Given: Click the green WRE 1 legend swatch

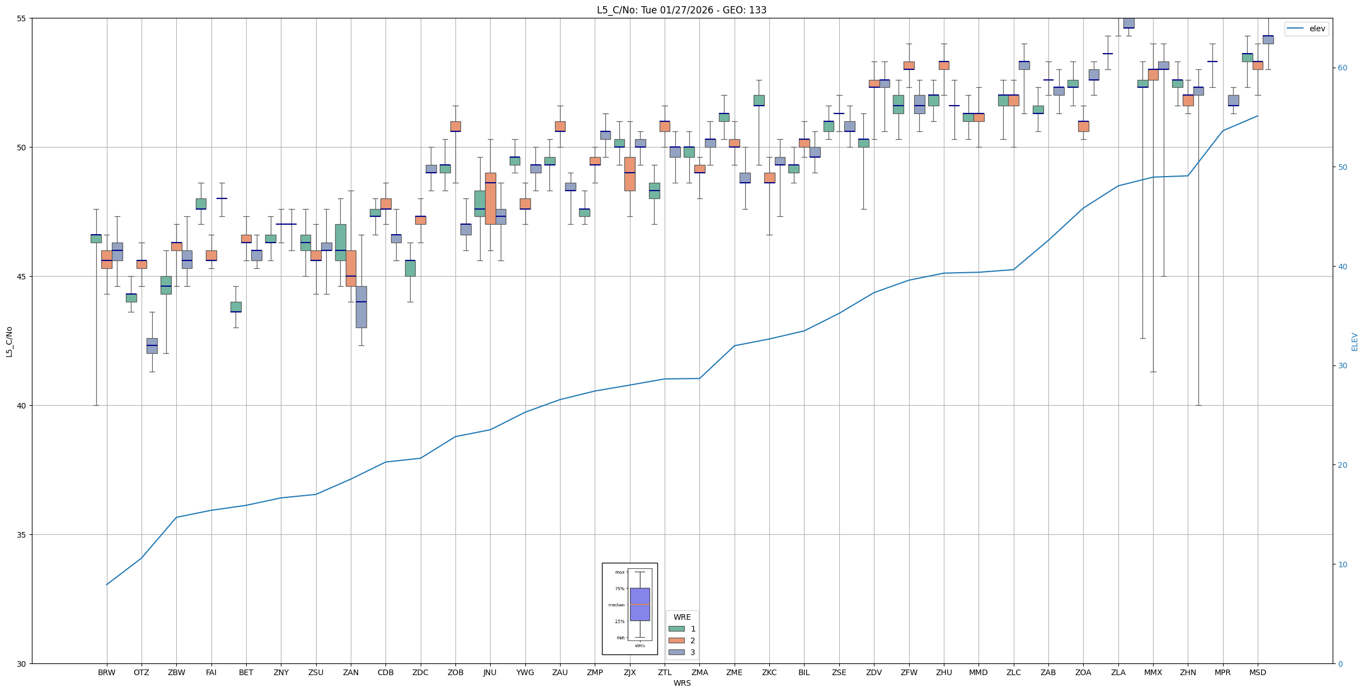Looking at the screenshot, I should [676, 629].
